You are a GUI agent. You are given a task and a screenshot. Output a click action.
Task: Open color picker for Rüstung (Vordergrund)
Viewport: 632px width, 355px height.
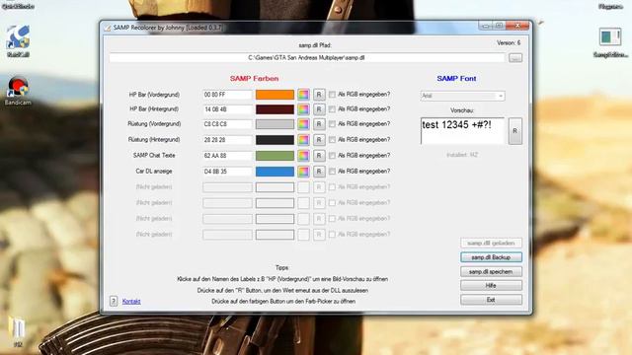pyautogui.click(x=303, y=124)
